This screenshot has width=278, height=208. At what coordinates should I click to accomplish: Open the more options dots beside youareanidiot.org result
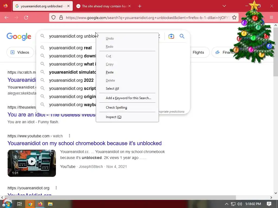coord(56,188)
